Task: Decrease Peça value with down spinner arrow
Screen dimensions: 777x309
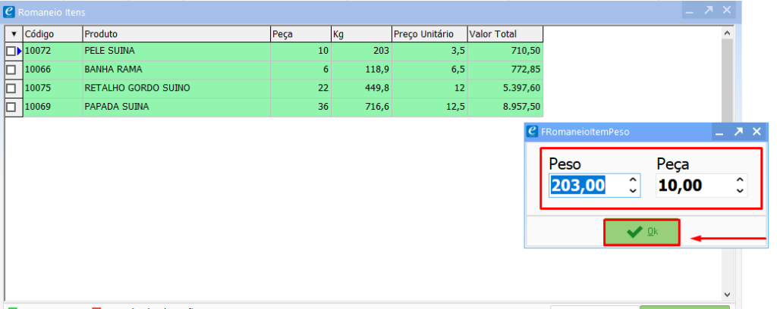Action: pyautogui.click(x=740, y=190)
